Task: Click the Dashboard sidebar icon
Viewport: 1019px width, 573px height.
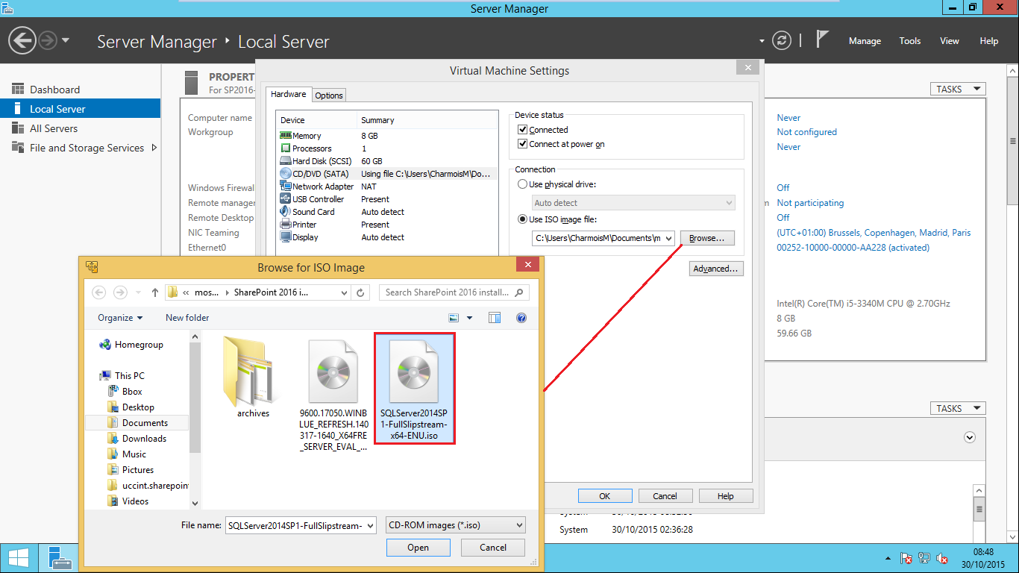Action: point(18,90)
